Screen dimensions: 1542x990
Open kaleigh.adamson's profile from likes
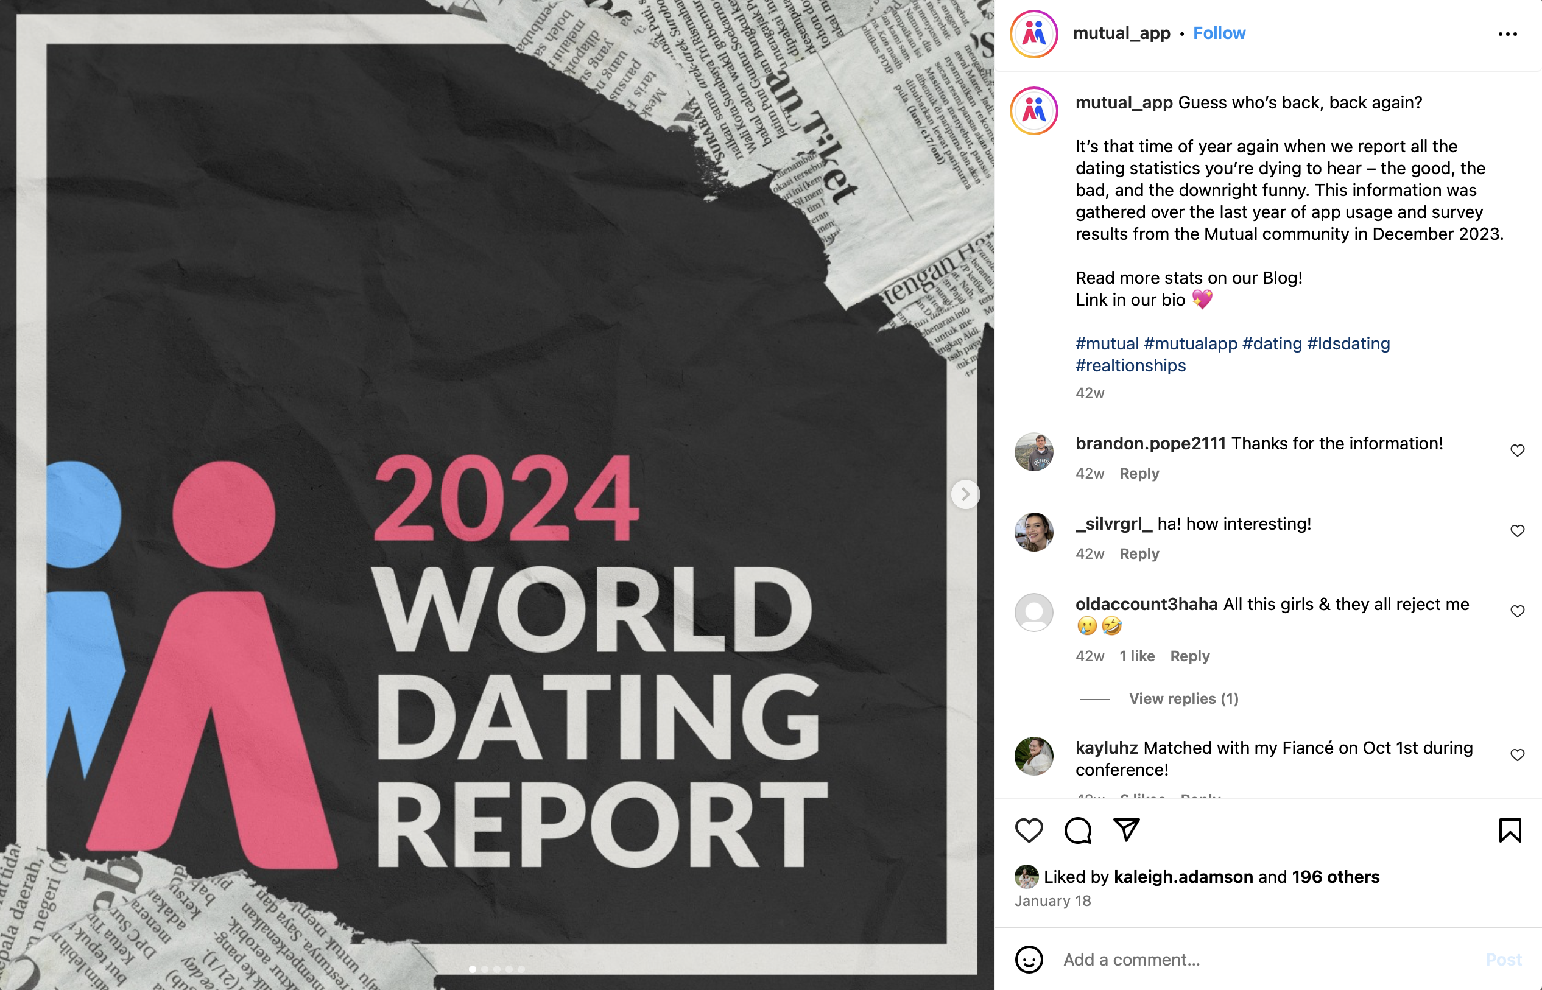click(x=1183, y=877)
